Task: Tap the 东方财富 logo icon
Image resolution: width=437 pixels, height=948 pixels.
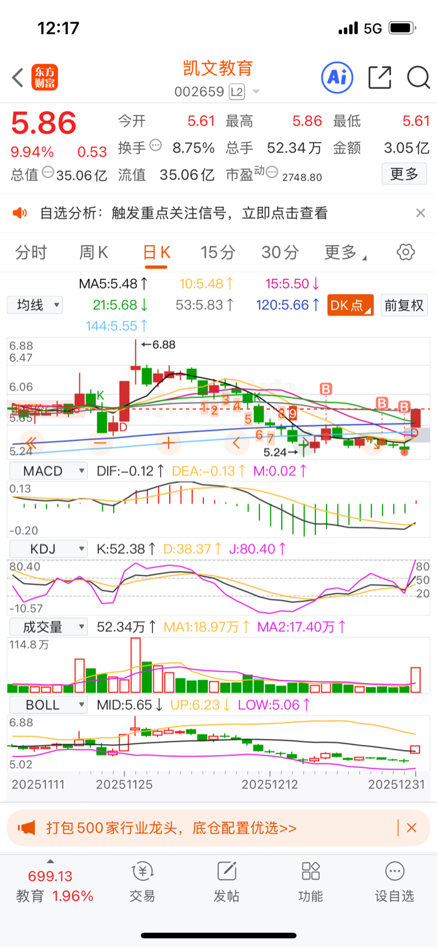Action: point(44,78)
